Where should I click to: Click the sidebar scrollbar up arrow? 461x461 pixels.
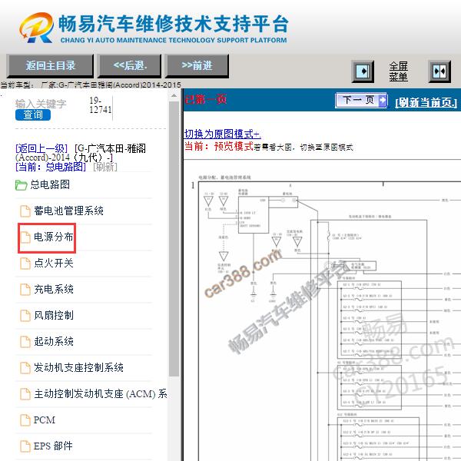click(174, 95)
